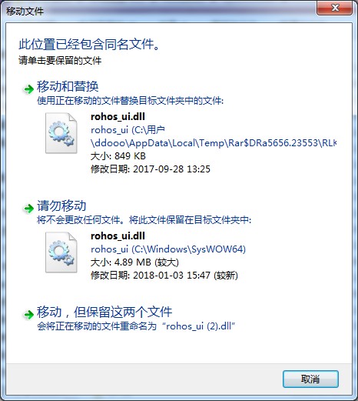Click the 4.89 MB rohos_ui.dll gear file icon
This screenshot has height=401, width=358.
pyautogui.click(x=61, y=252)
